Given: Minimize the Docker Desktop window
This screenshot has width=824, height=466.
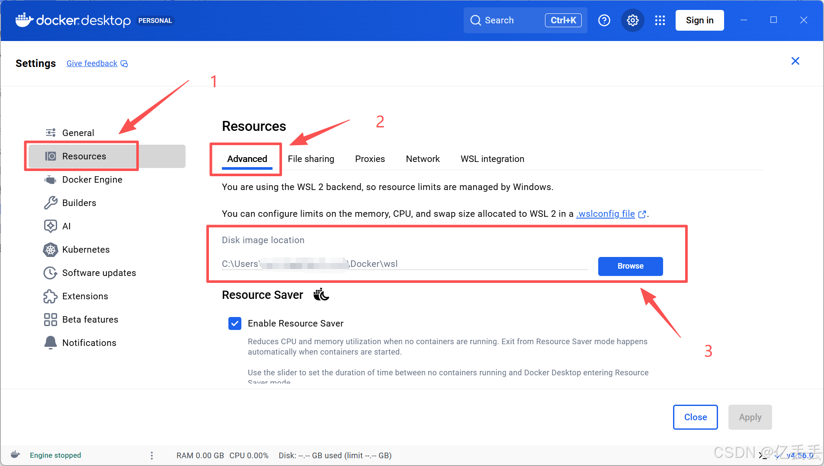Looking at the screenshot, I should (744, 20).
